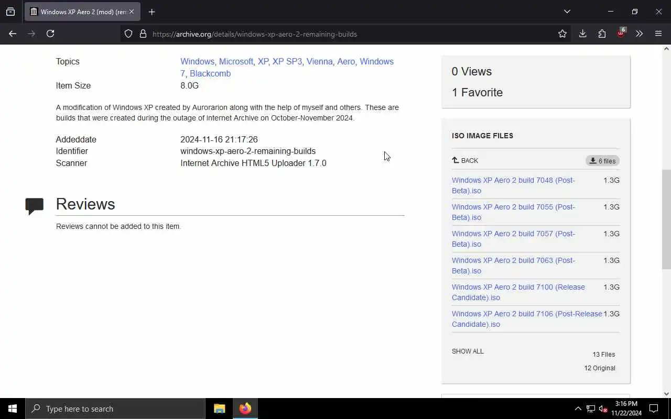Open the Aero topic link
671x419 pixels.
tap(346, 61)
